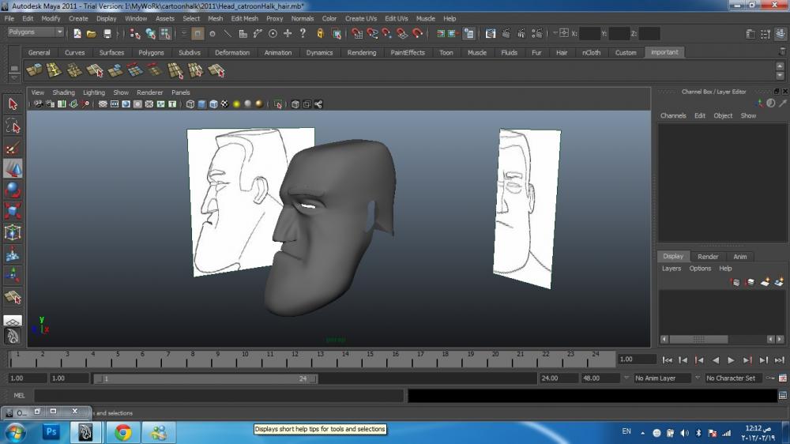790x444 pixels.
Task: Choose the Paint Selection tool
Action: [13, 148]
